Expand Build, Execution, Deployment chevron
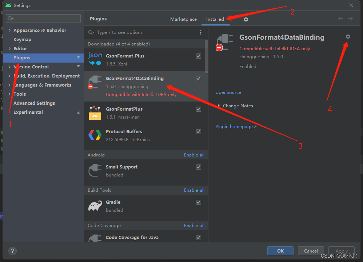The width and height of the screenshot is (363, 262). pos(9,76)
